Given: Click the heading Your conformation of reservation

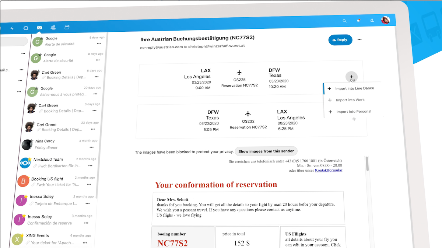Looking at the screenshot, I should (x=216, y=184).
